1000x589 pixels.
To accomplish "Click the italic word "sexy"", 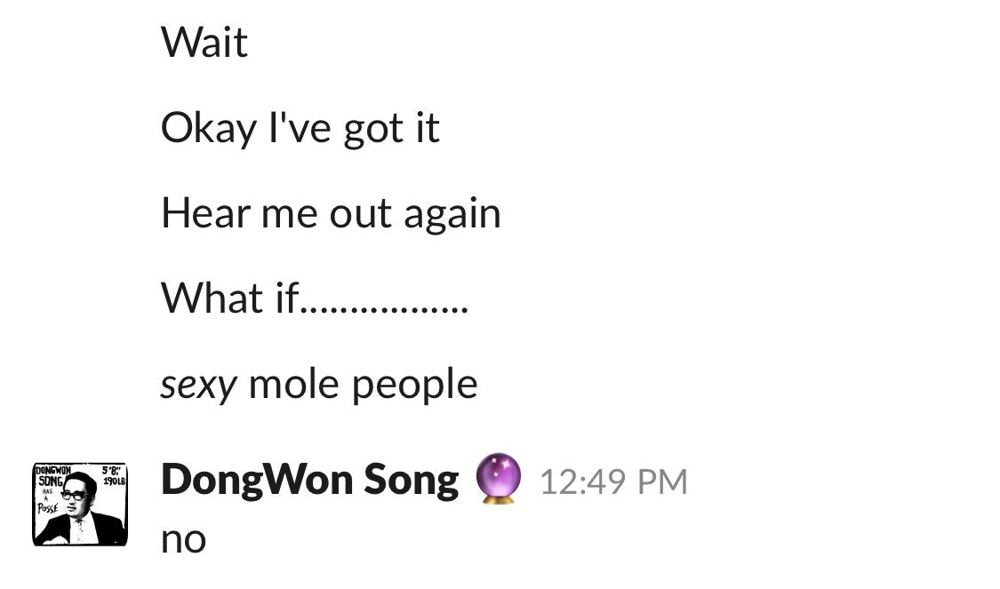I will click(198, 385).
